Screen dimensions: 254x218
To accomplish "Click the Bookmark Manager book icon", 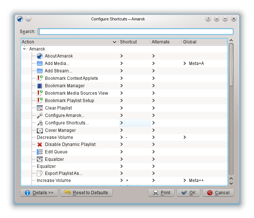I will 40,86.
